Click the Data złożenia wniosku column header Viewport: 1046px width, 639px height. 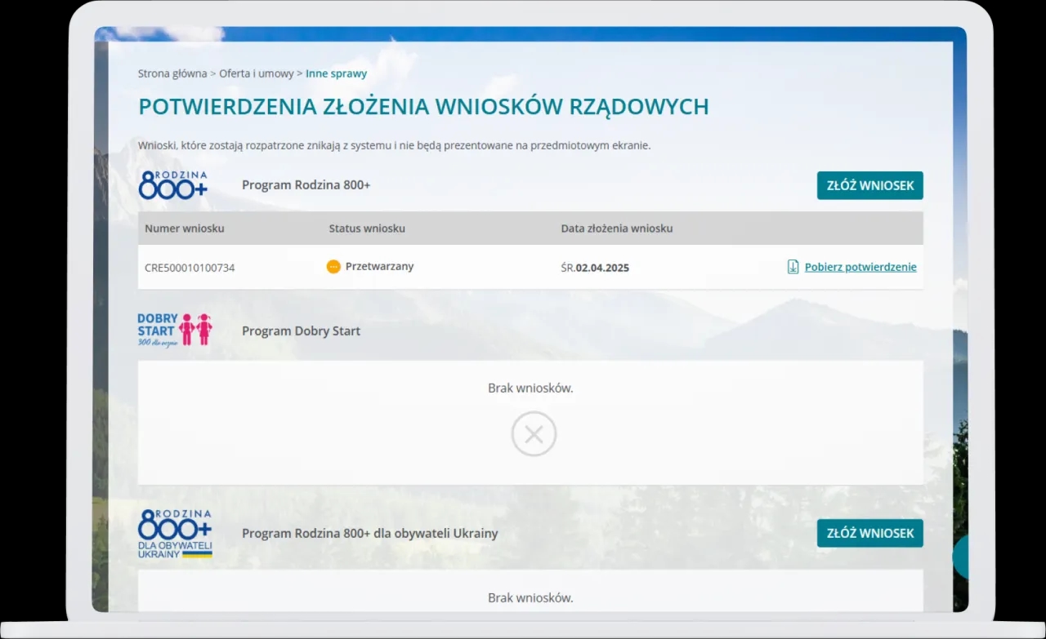coord(615,229)
